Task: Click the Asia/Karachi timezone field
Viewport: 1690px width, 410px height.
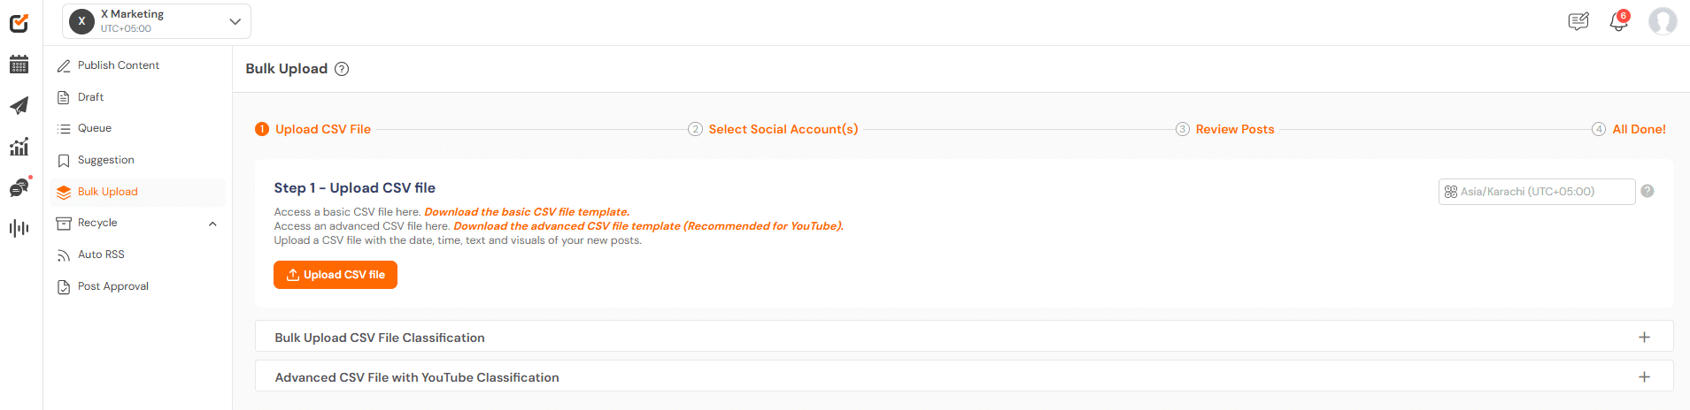Action: coord(1536,192)
